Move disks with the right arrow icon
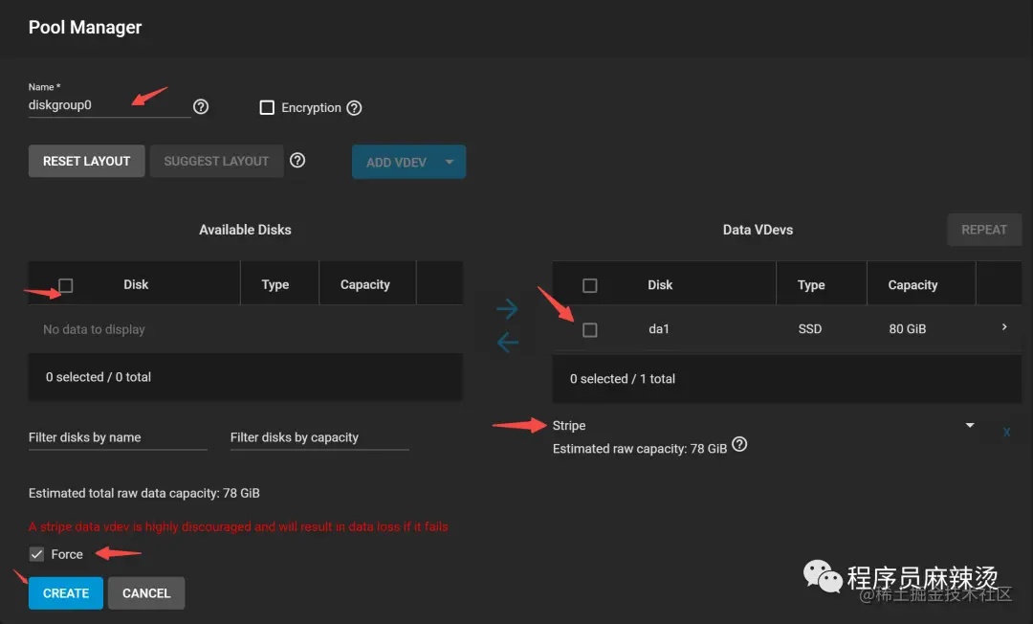This screenshot has width=1033, height=624. click(507, 308)
